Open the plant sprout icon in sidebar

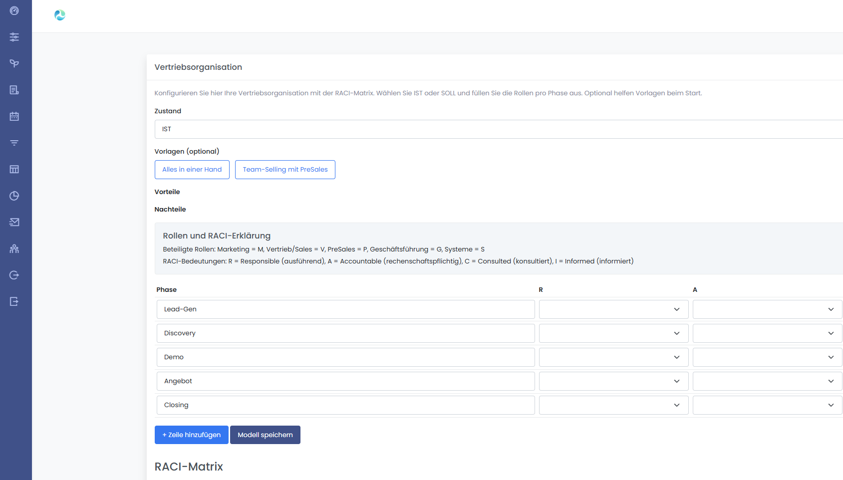click(x=14, y=63)
